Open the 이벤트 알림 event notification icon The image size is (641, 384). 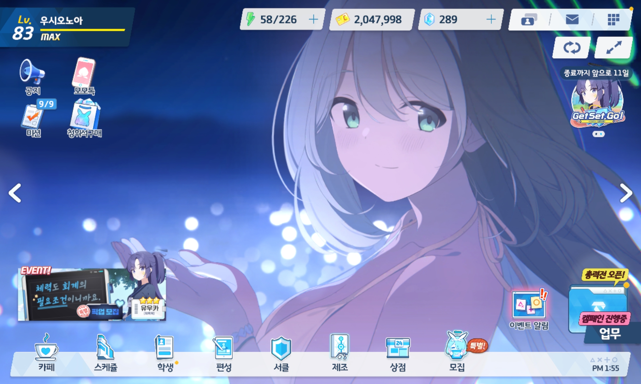[529, 309]
